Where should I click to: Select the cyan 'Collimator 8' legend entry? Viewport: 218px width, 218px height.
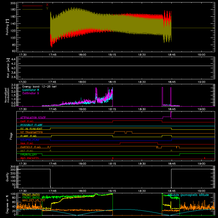tap(31, 90)
